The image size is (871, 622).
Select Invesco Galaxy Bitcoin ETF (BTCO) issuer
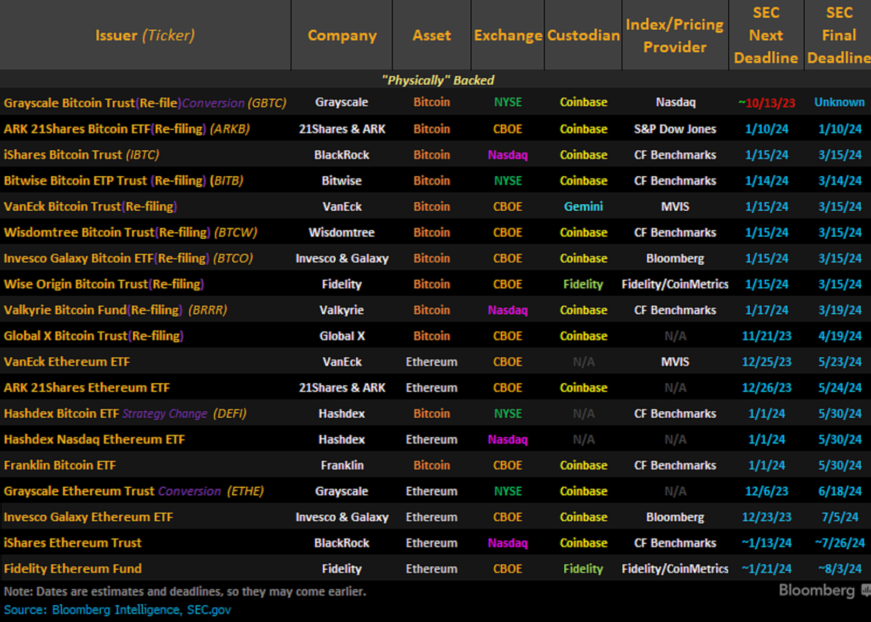tap(128, 258)
